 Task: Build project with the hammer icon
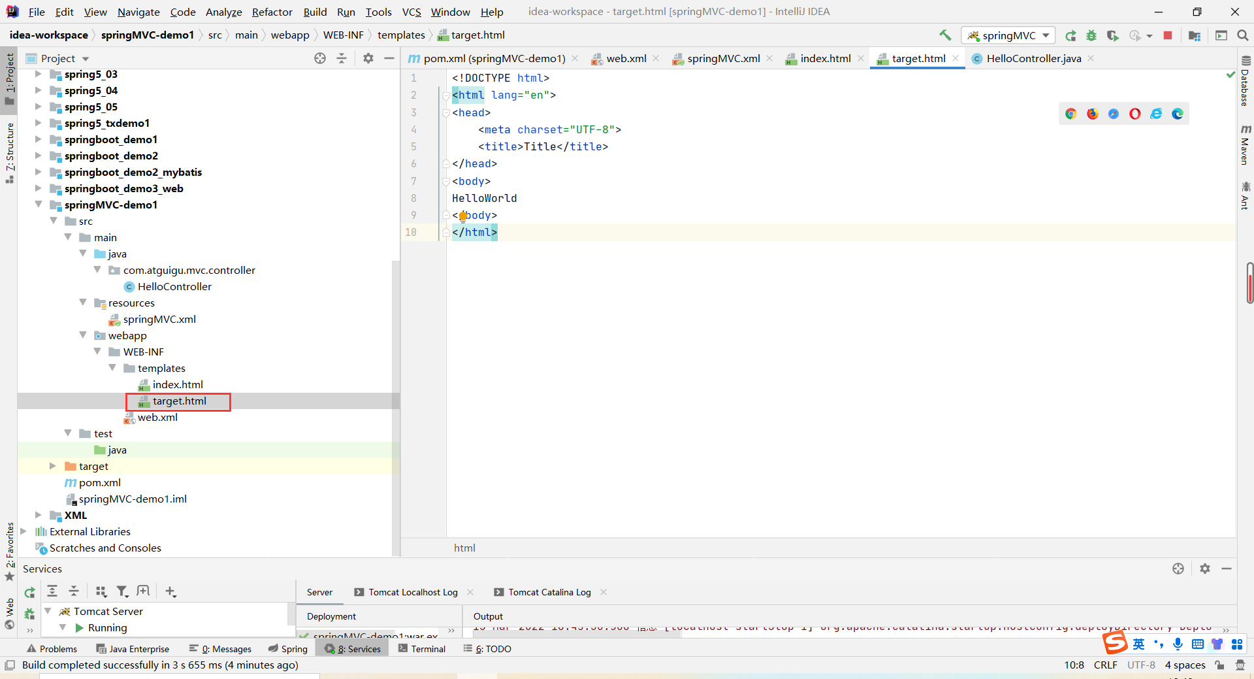coord(945,35)
